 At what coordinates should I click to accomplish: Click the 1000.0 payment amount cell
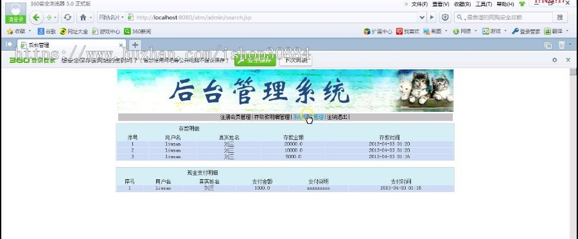(x=262, y=188)
